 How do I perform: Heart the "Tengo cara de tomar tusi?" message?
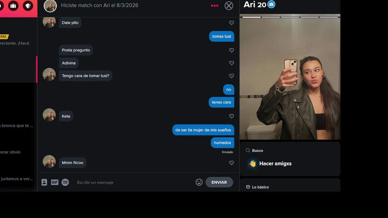click(232, 76)
